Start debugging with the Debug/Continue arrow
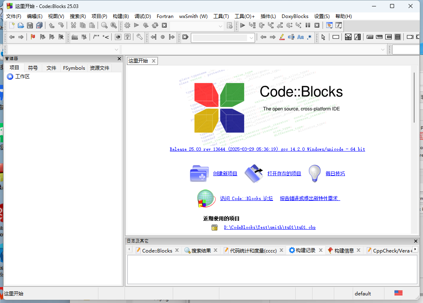423x303 pixels. 243,26
